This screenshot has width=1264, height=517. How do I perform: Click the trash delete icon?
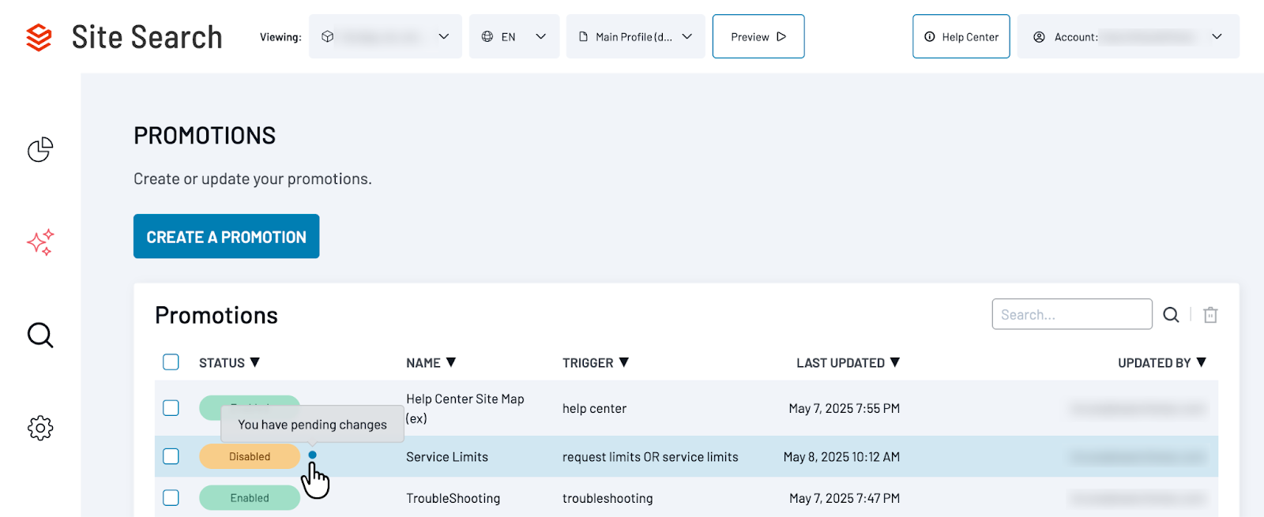pos(1210,315)
